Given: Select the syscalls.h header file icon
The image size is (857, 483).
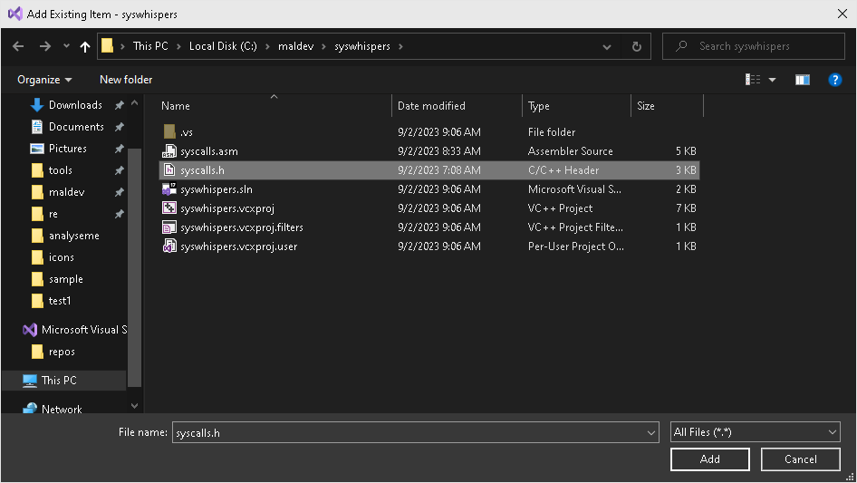Looking at the screenshot, I should click(x=169, y=170).
